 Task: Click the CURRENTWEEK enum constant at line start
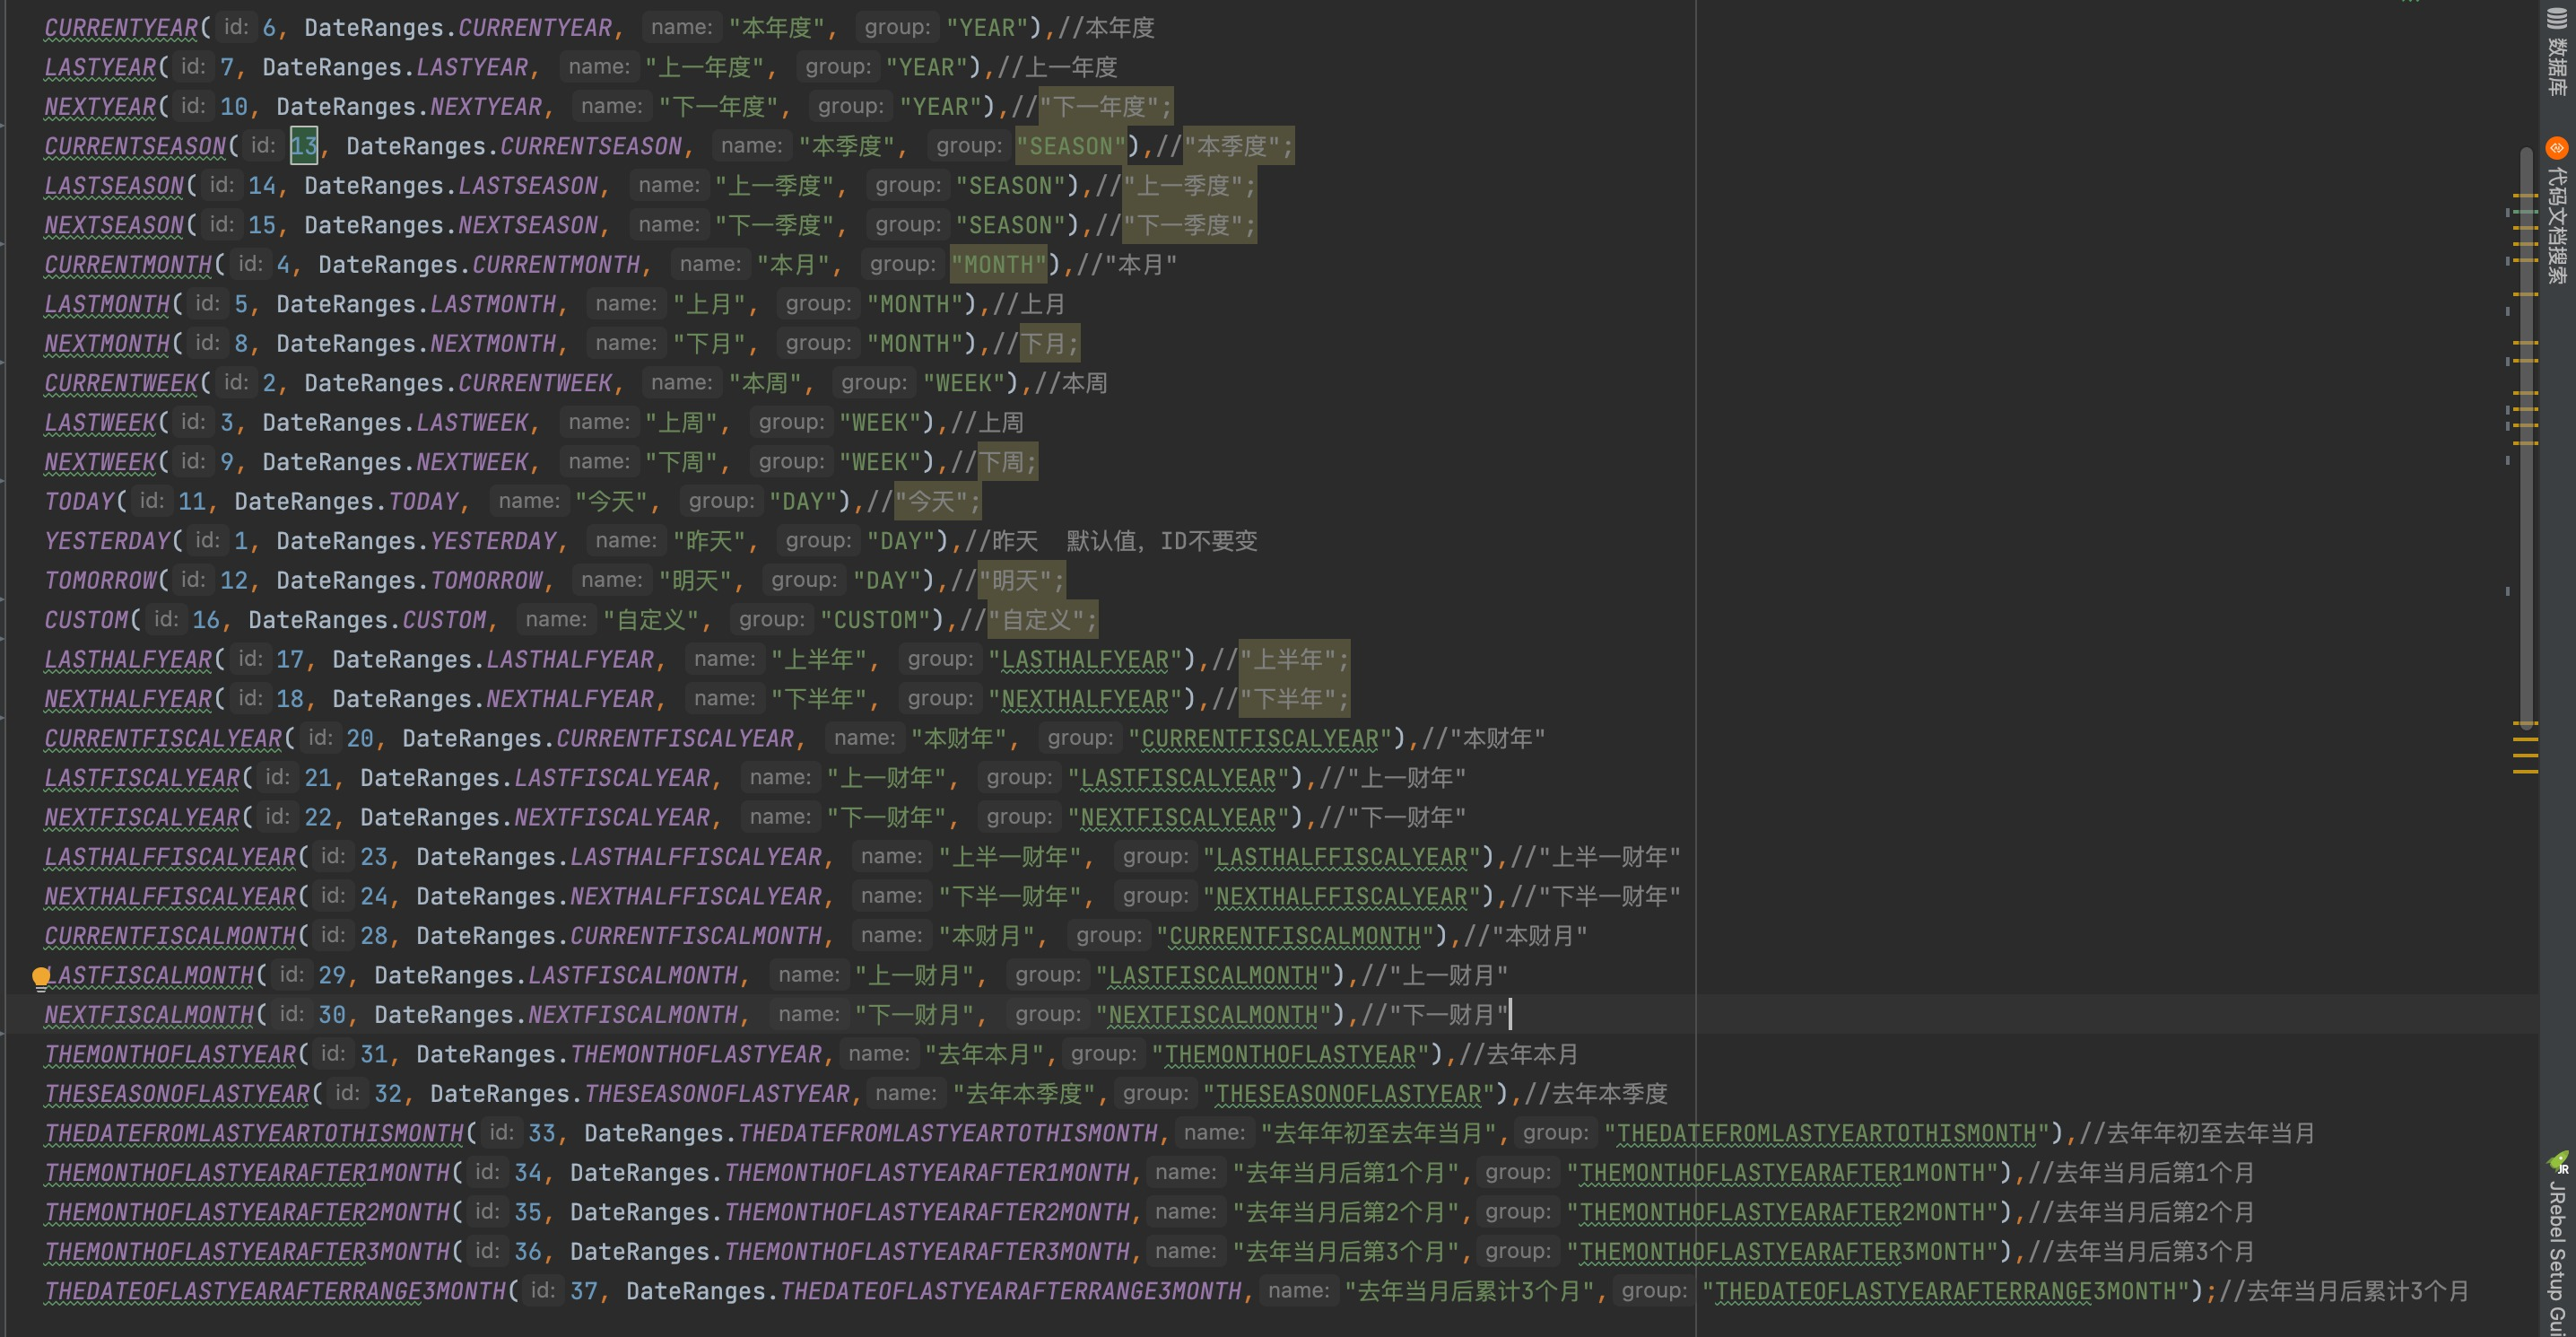[x=121, y=383]
